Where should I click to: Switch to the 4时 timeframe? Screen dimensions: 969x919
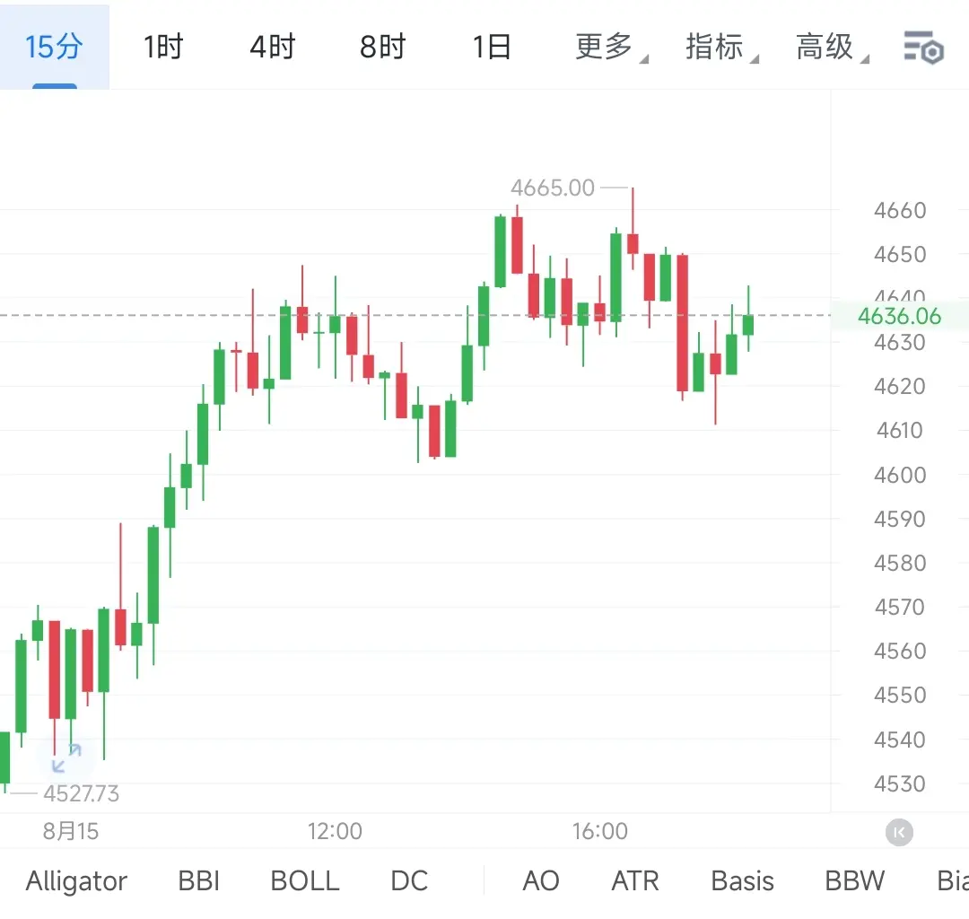[273, 47]
